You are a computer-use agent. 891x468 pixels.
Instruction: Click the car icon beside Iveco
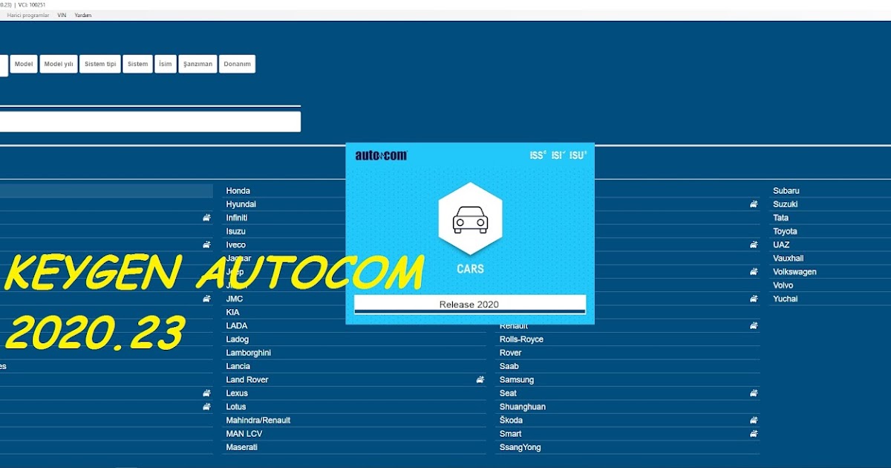[x=206, y=244]
